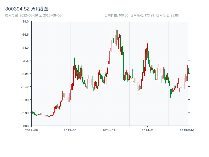Click the 当前价格 100.60 label

116,15
